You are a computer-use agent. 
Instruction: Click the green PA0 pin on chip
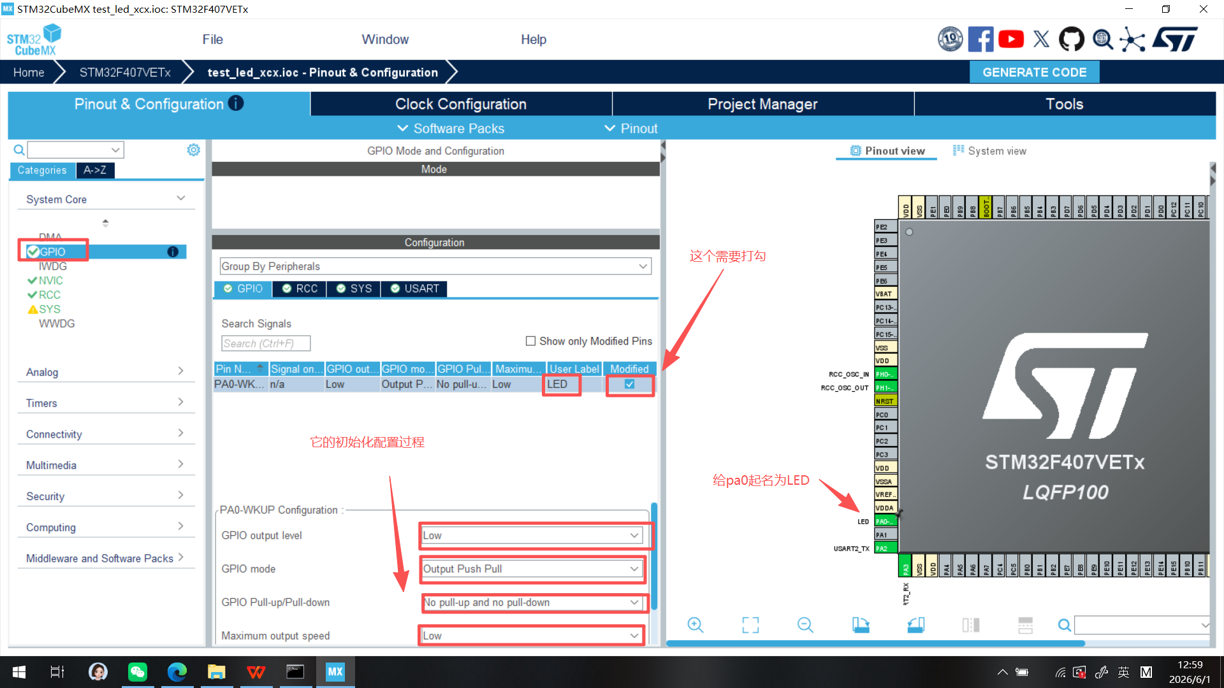[x=885, y=521]
